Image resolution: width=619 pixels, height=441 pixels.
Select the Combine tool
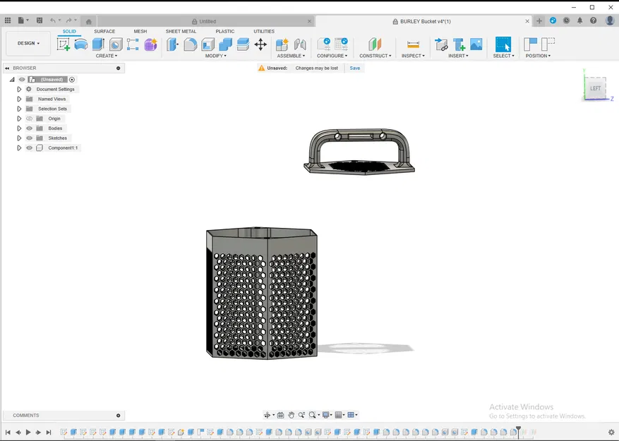click(225, 44)
